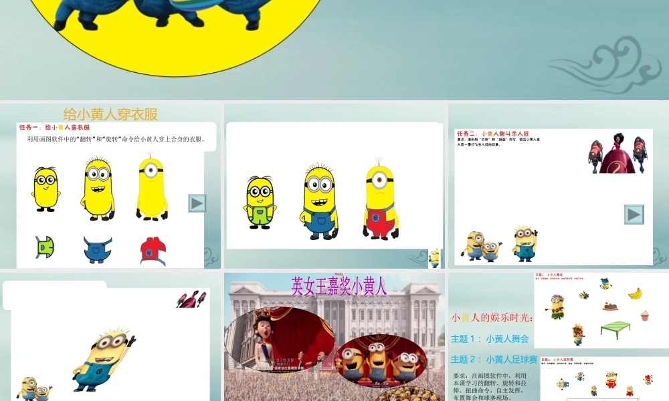
Task: Click the oval picture of the queen
Action: click(280, 340)
